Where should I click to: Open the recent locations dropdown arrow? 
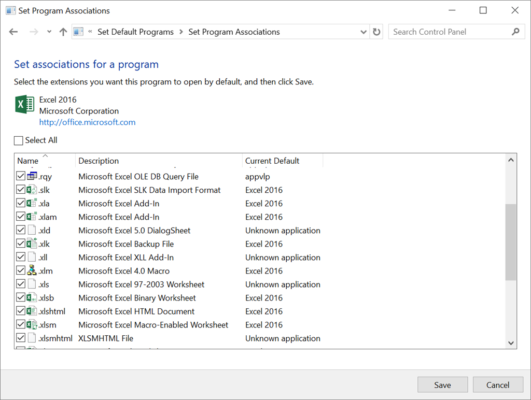49,32
